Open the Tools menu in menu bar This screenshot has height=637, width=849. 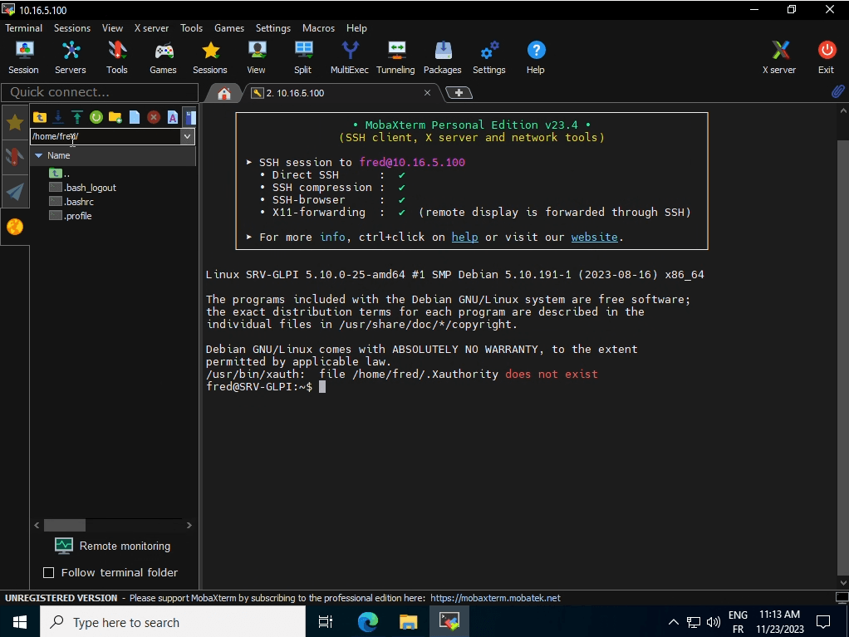tap(191, 28)
